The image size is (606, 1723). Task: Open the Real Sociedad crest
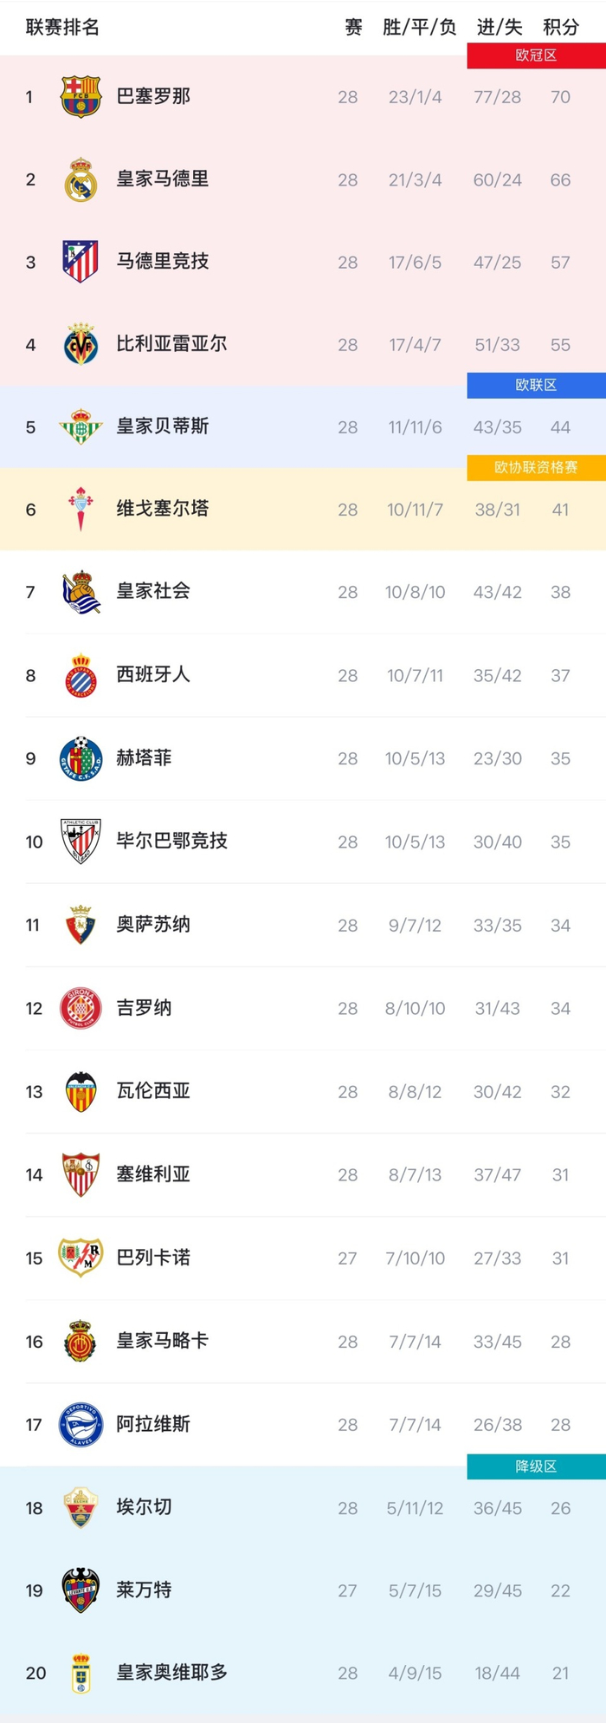click(x=81, y=592)
